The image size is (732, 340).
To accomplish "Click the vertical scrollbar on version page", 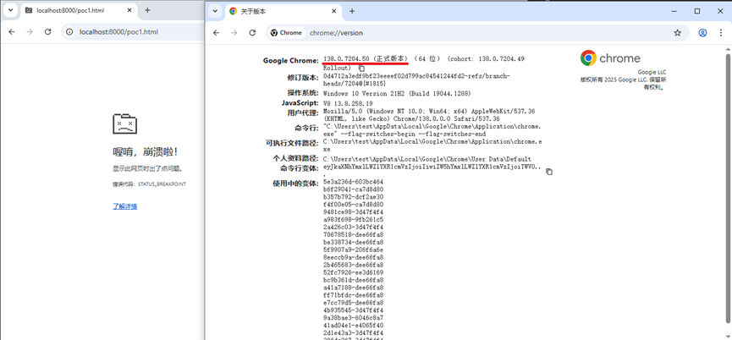I will pyautogui.click(x=727, y=187).
